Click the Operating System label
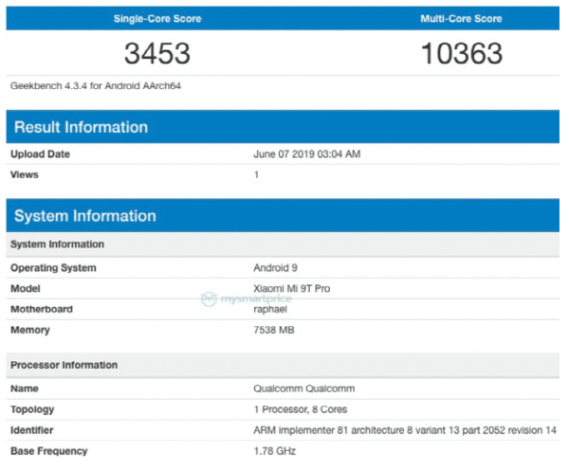Image resolution: width=569 pixels, height=470 pixels. point(53,268)
